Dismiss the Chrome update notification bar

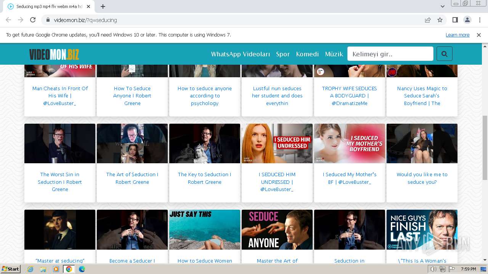coord(479,35)
